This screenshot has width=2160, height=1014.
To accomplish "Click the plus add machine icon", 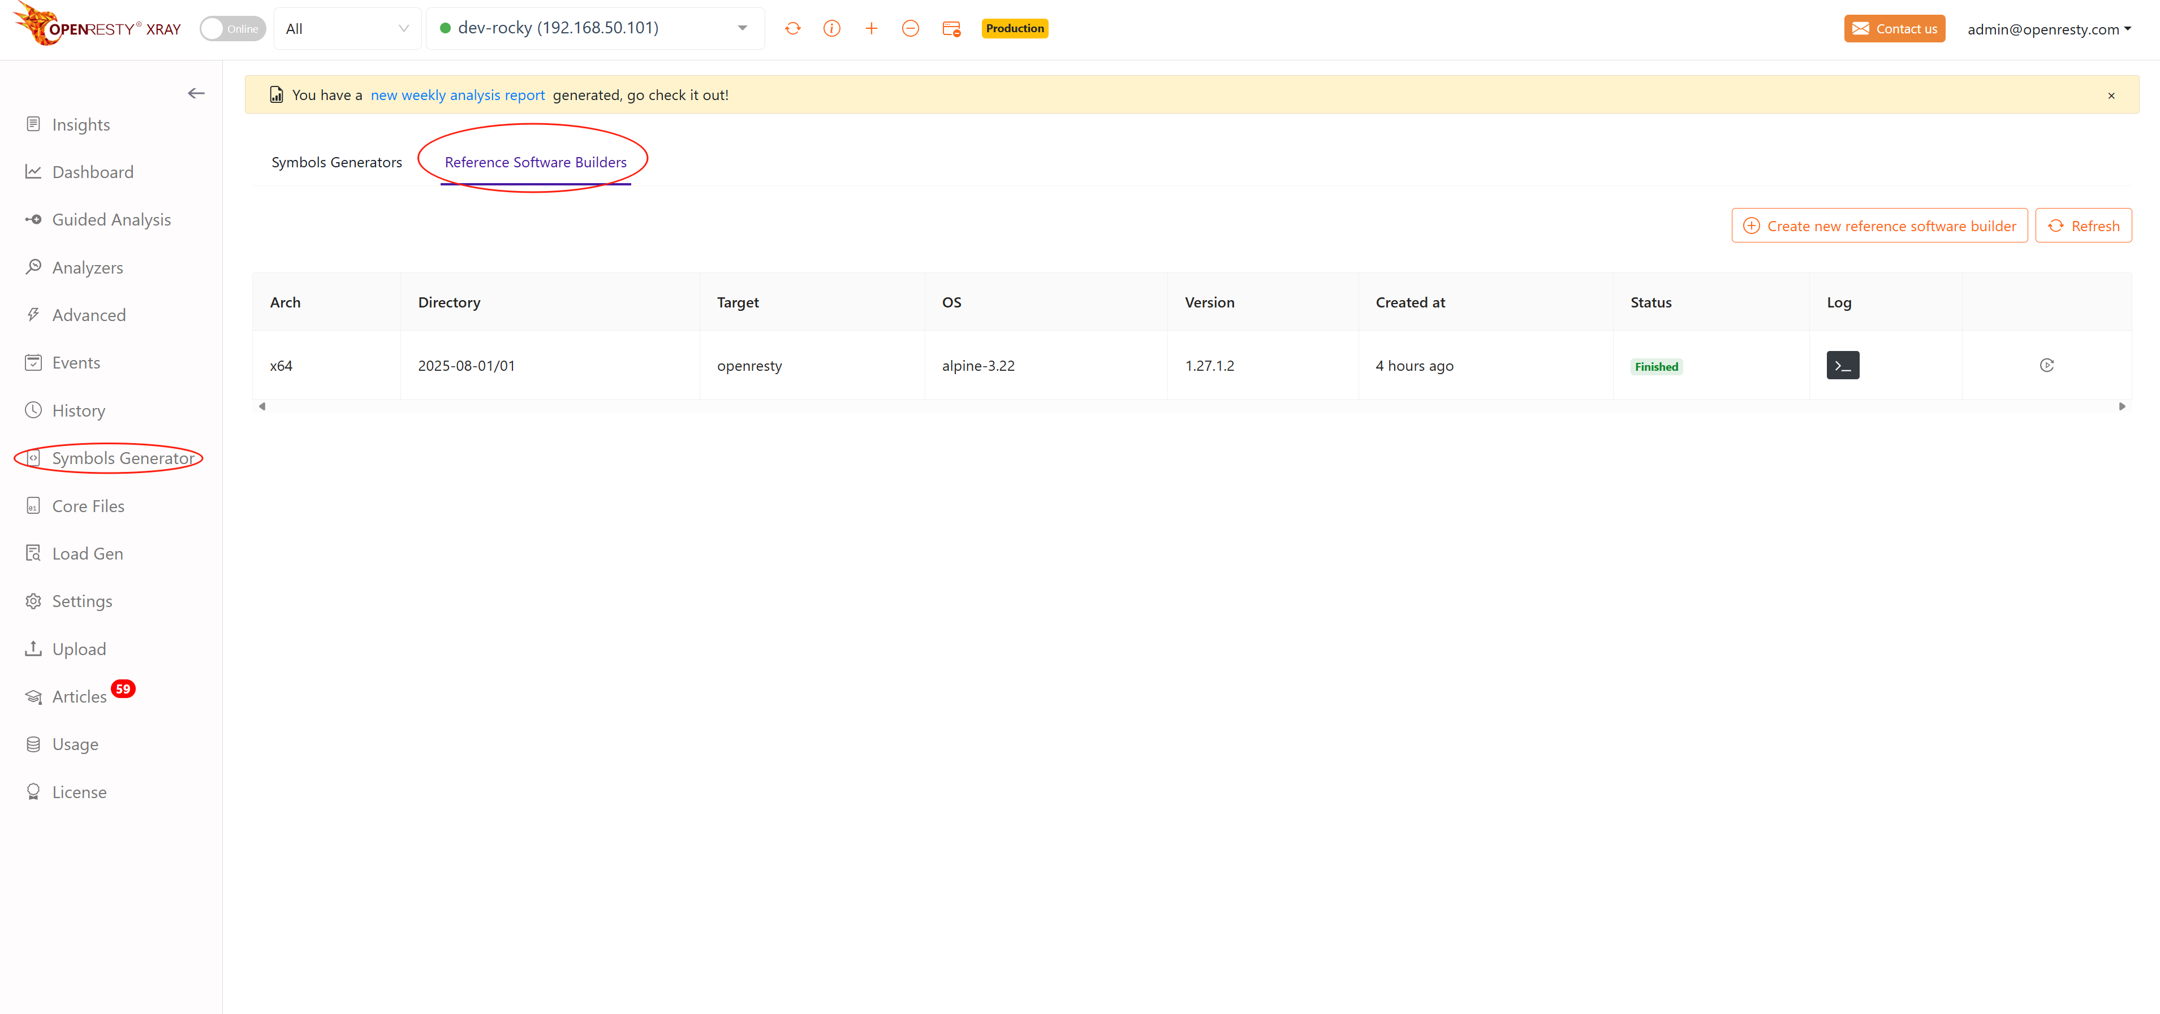I will click(871, 28).
